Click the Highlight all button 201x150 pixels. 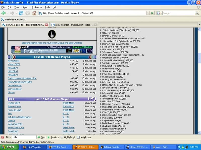[x=68, y=137]
